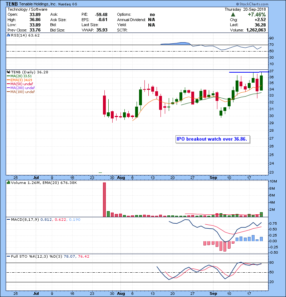The image size is (286, 297).
Task: Click the Chg value +2.52
Action: coord(260,20)
